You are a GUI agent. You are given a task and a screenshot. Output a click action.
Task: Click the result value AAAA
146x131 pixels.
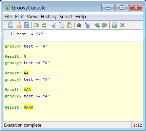pos(28,107)
